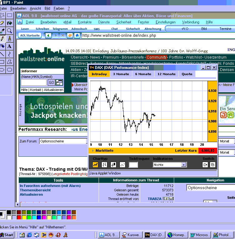
Task: Click the Community link on wallstreet:online
Action: coord(157,57)
